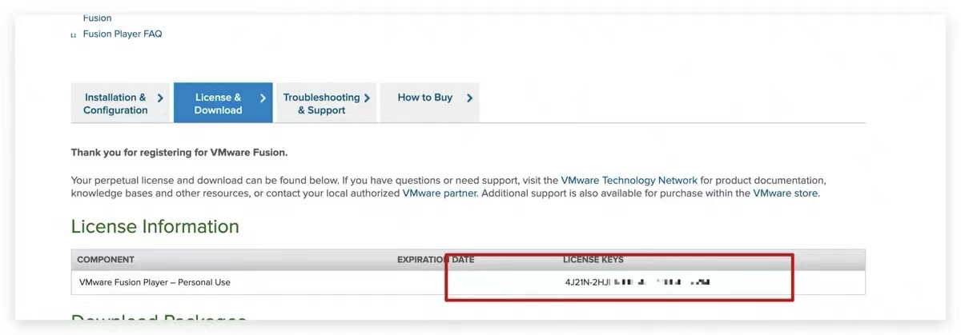Open the How to Buy tab
The width and height of the screenshot is (961, 335).
pos(429,103)
